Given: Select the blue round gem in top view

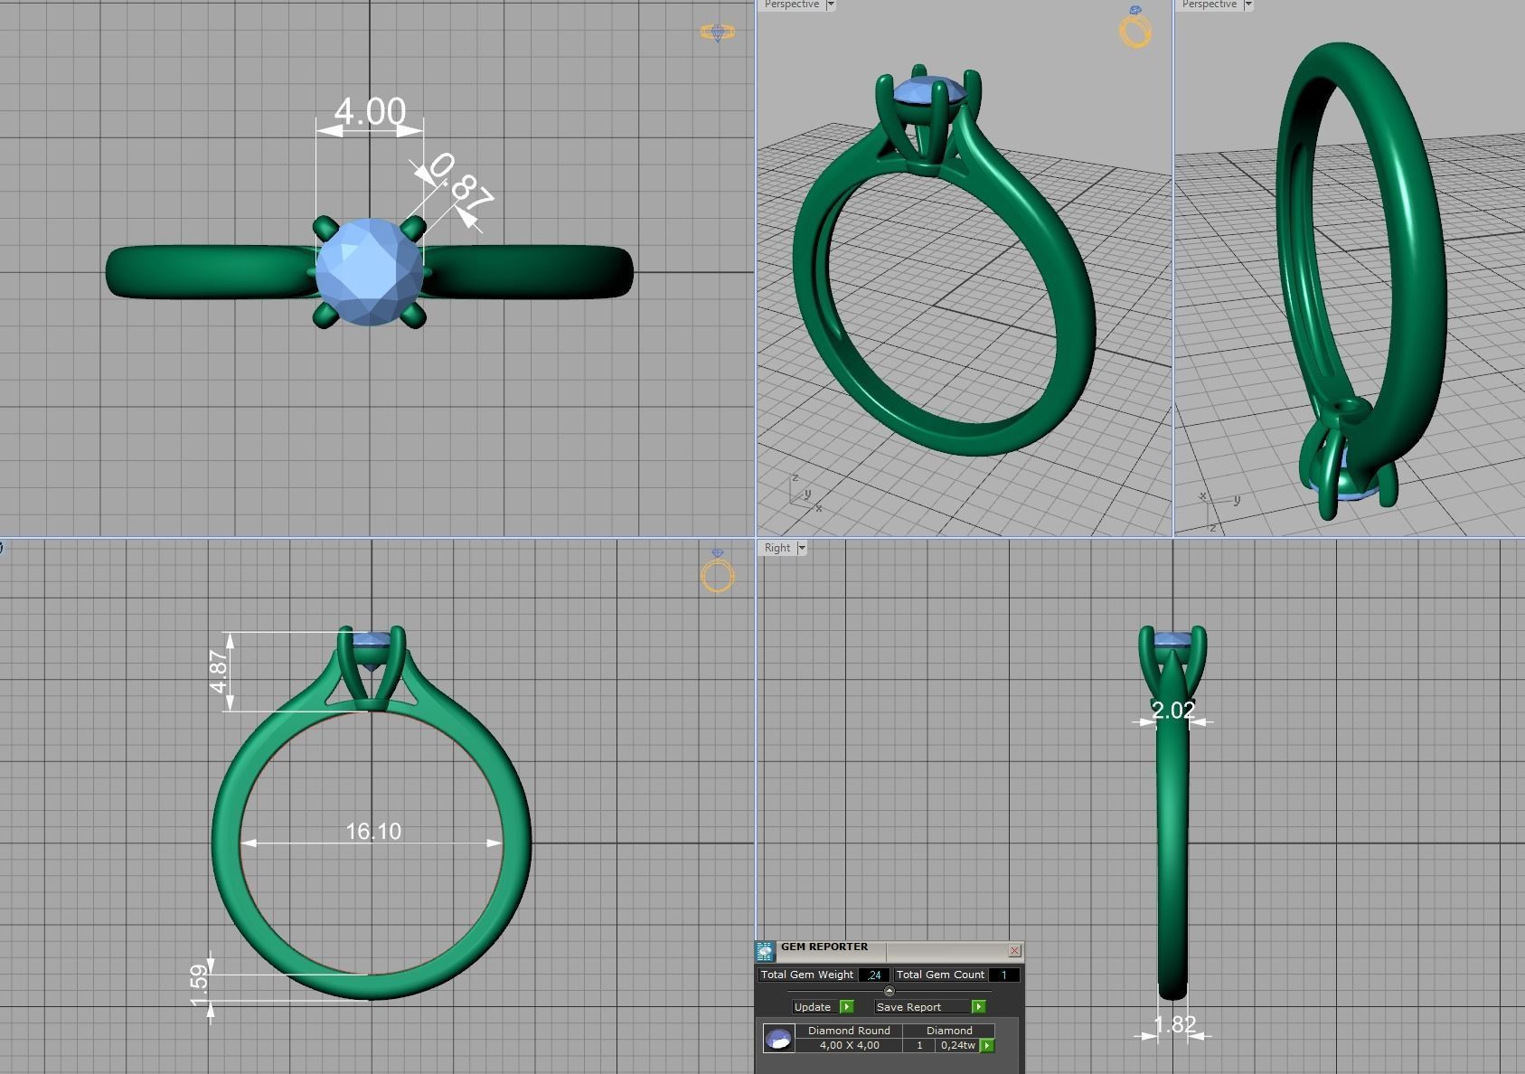Looking at the screenshot, I should 370,271.
